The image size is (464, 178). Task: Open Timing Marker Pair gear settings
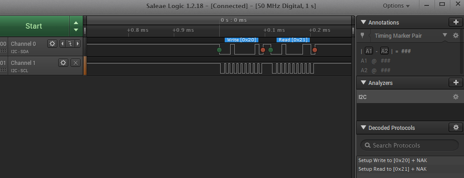pyautogui.click(x=456, y=35)
